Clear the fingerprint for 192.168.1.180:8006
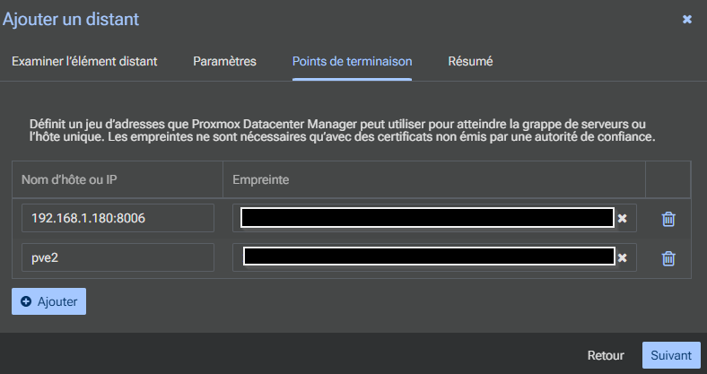This screenshot has height=374, width=707. coord(622,218)
